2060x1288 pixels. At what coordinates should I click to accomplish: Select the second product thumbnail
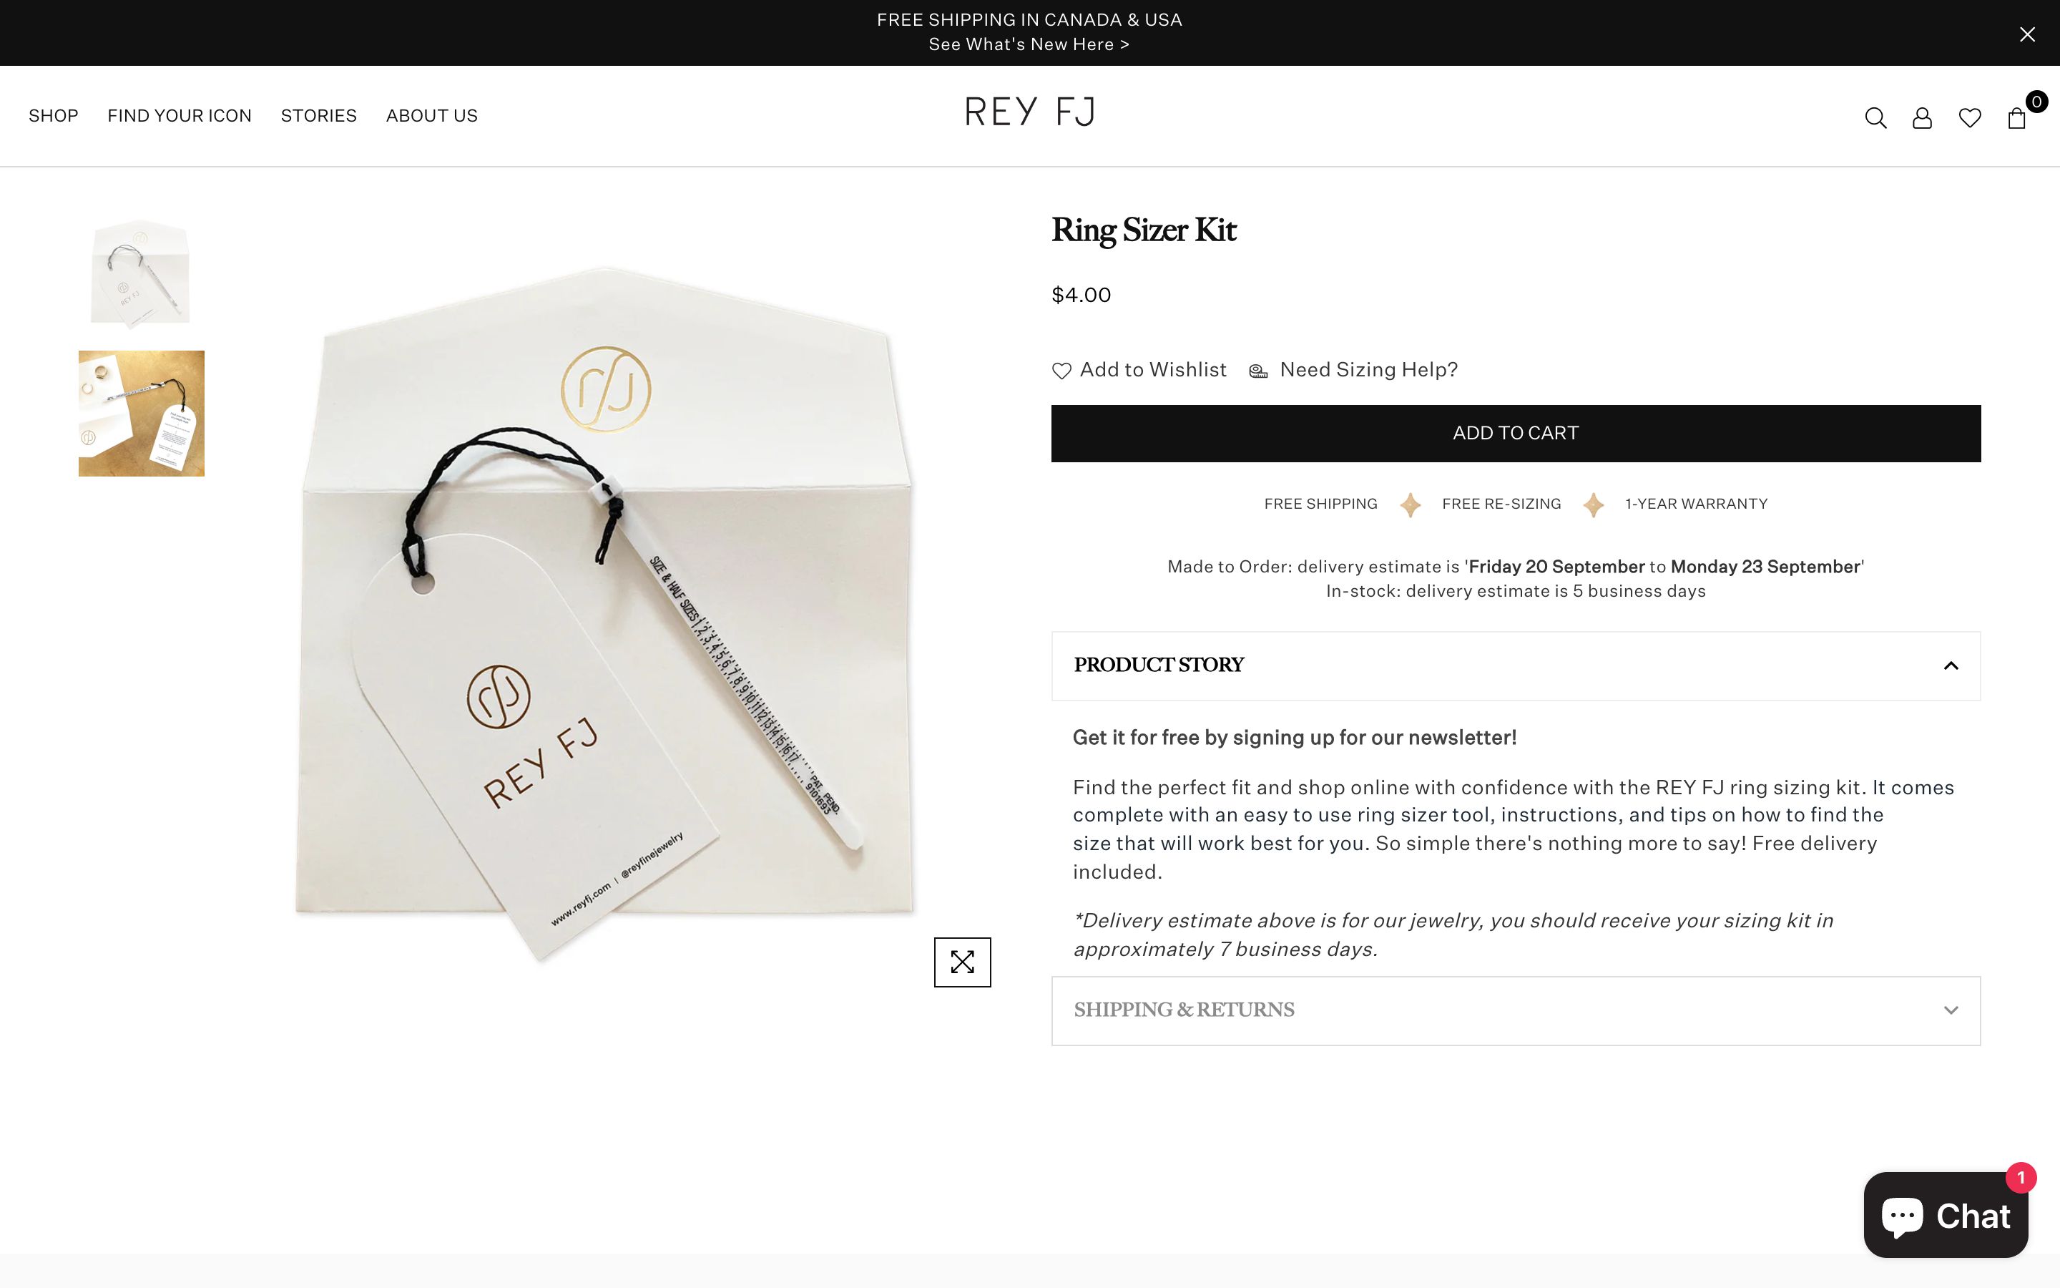click(x=142, y=412)
